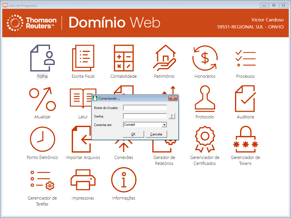
Task: Expand the Conectar em dropdown
Action: coord(164,125)
